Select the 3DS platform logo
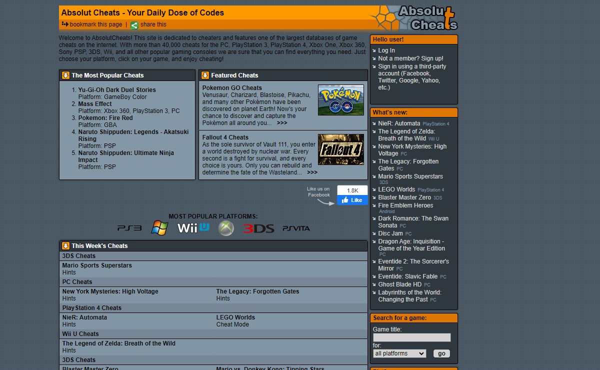 258,228
